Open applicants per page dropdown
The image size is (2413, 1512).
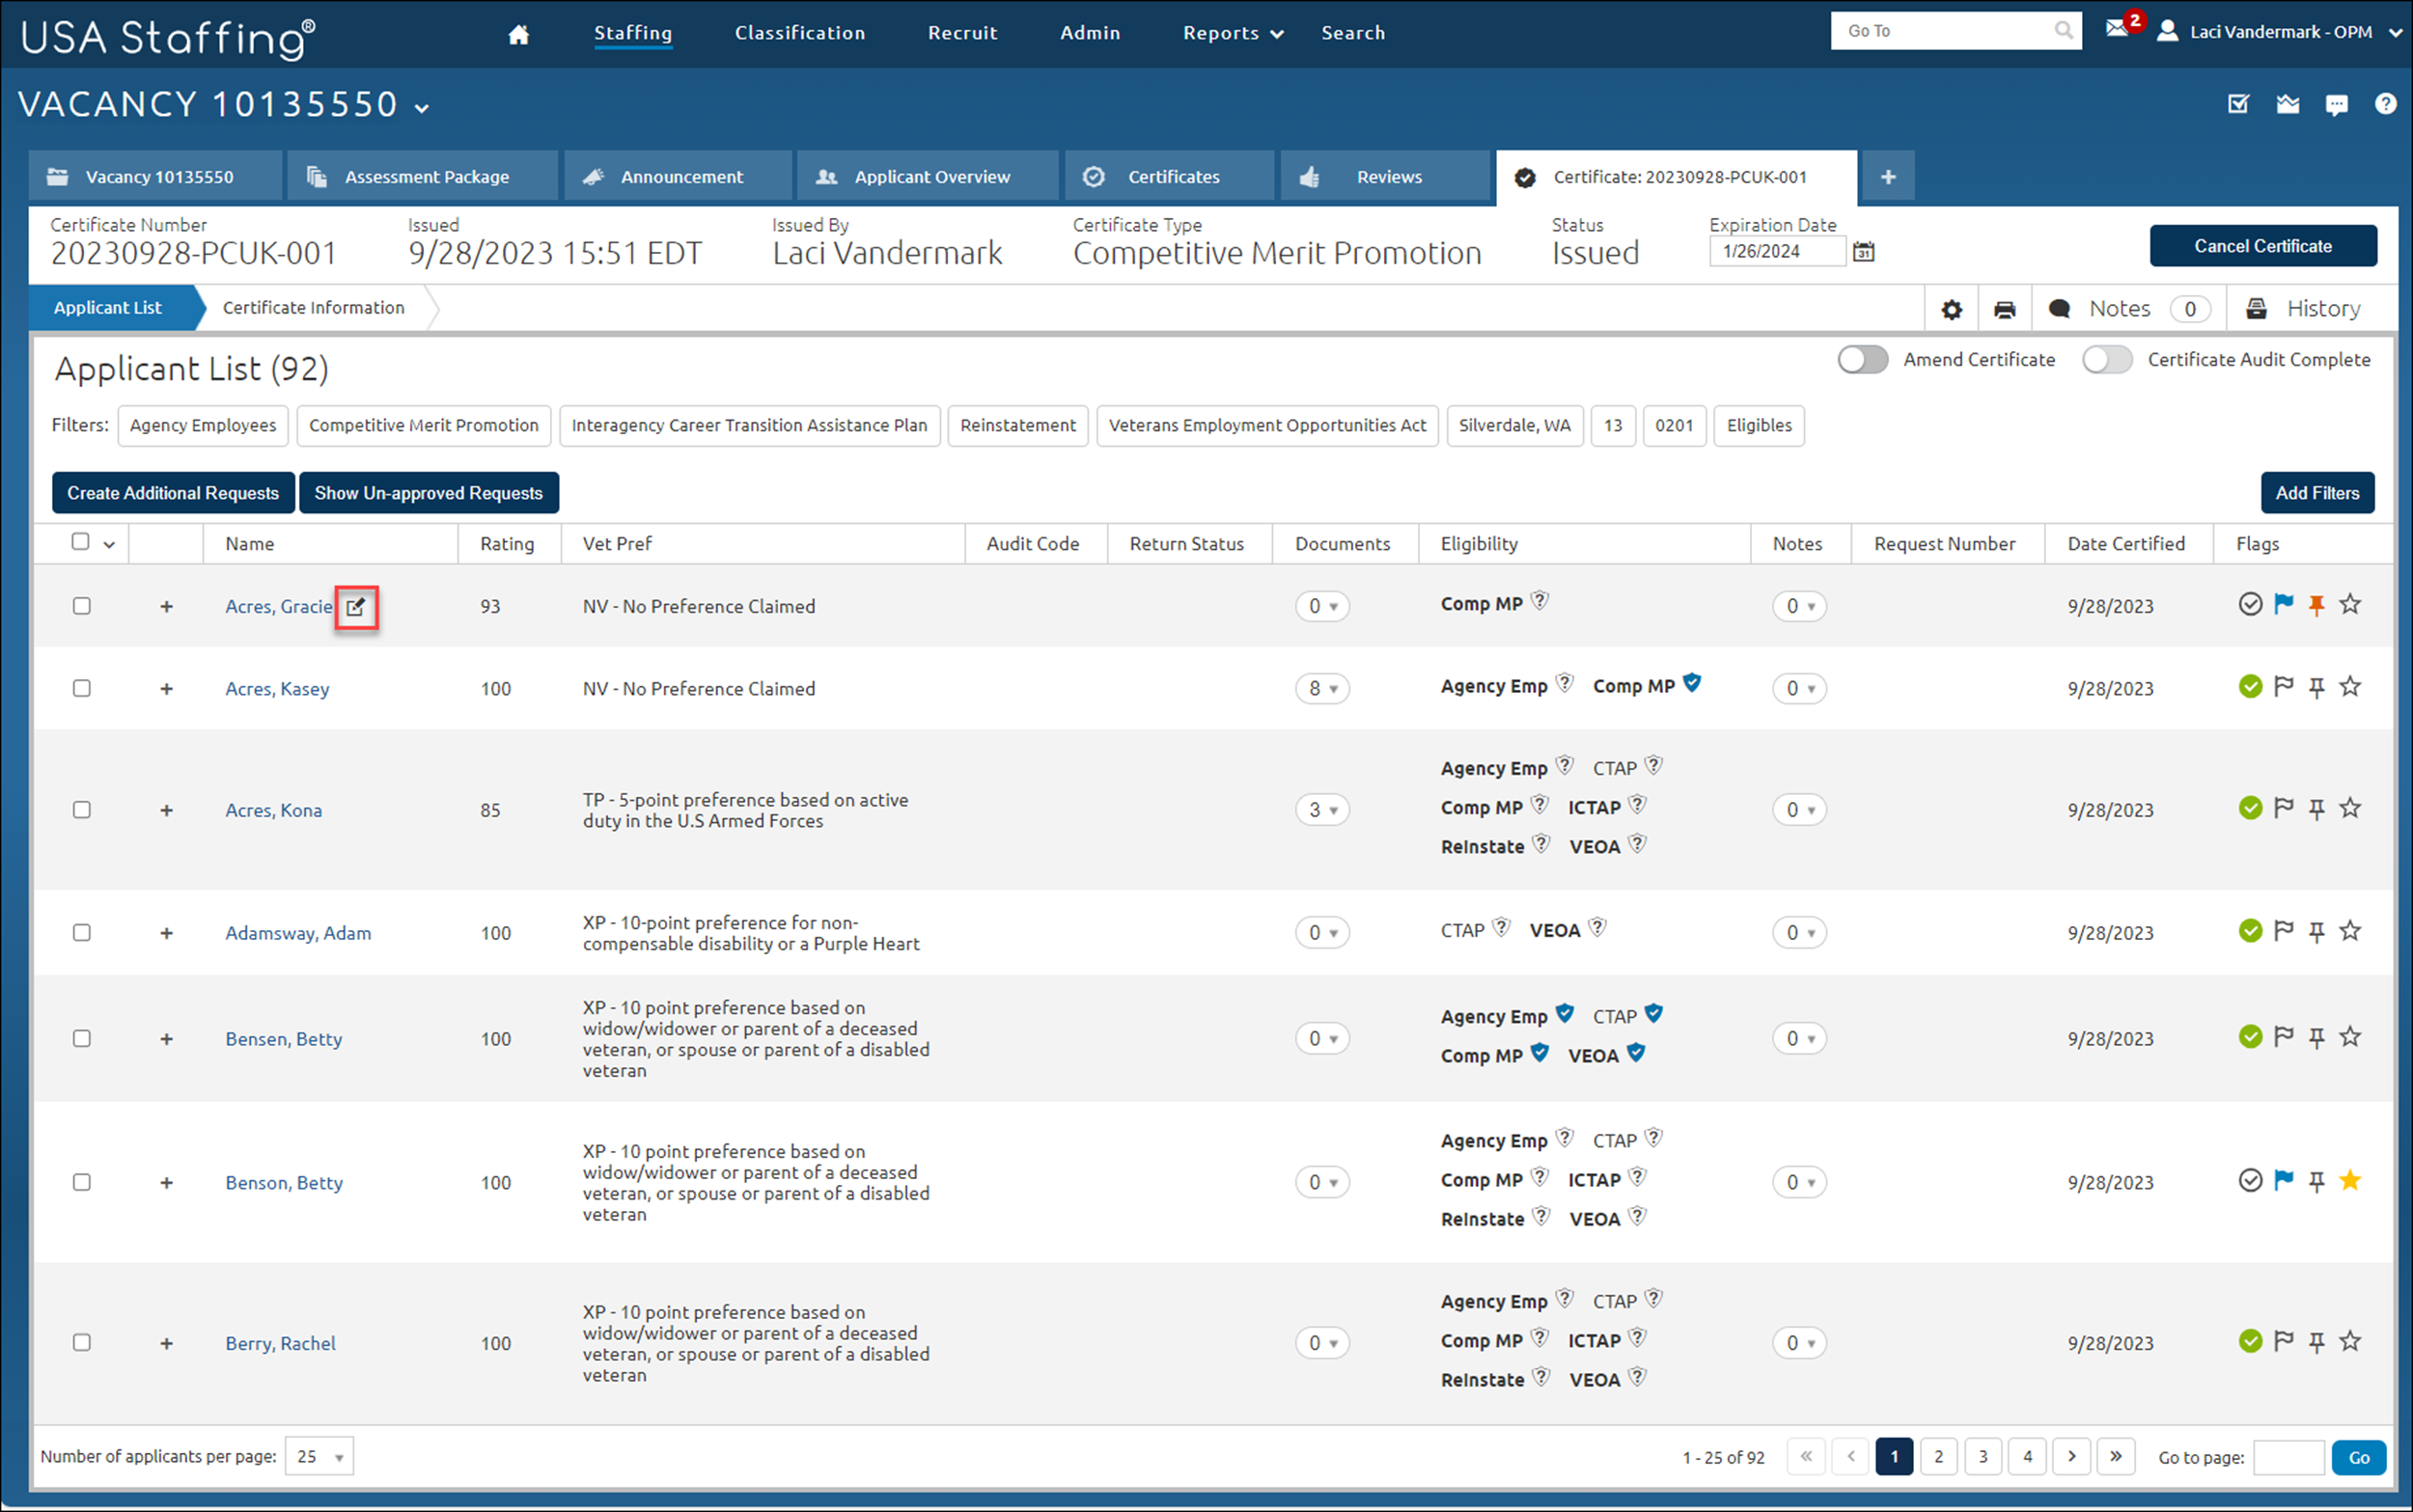pyautogui.click(x=319, y=1457)
